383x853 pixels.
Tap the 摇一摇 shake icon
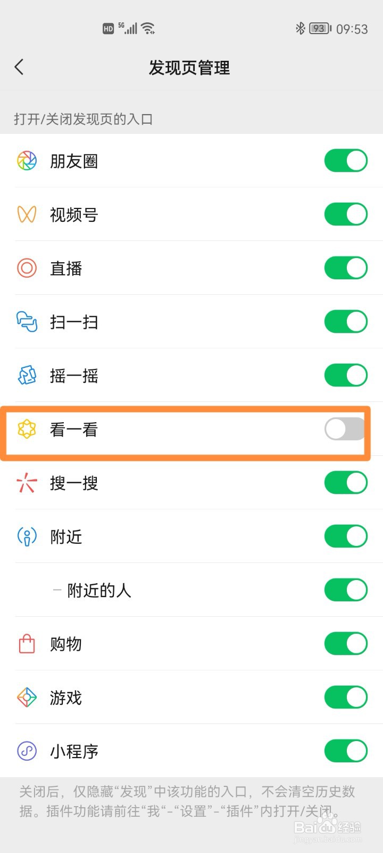(x=27, y=375)
